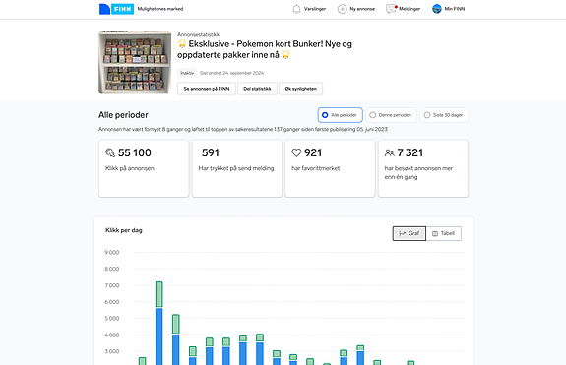Click the click-cursor icon beside 55 100
Image resolution: width=566 pixels, height=365 pixels.
click(x=110, y=152)
